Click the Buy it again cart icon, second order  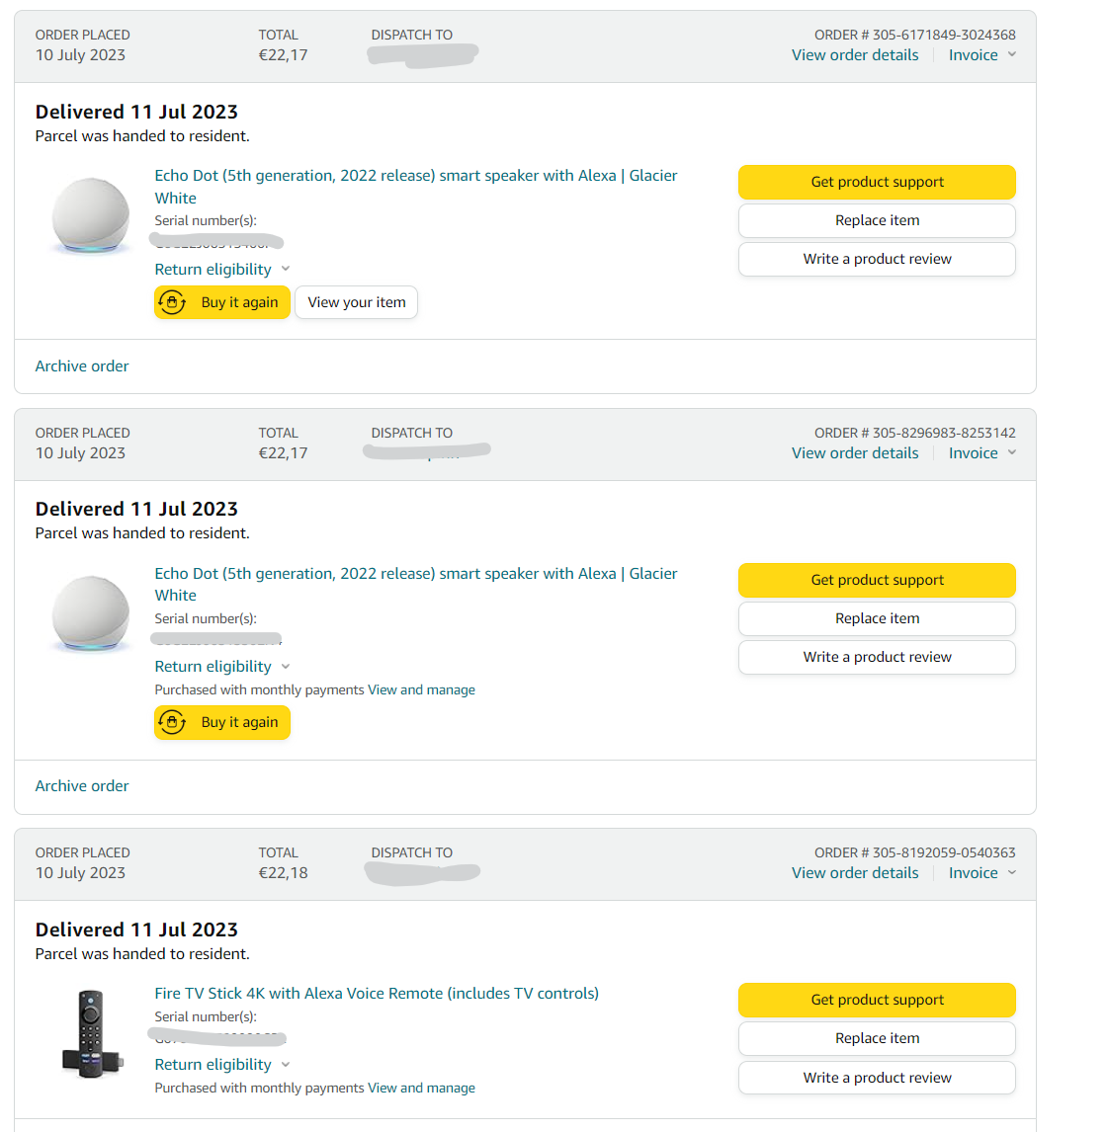[x=172, y=723]
